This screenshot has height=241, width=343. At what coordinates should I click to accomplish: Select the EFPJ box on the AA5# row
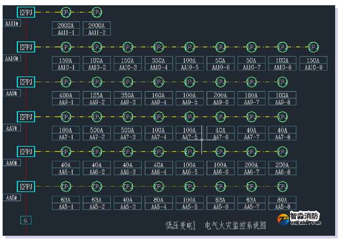point(25,187)
